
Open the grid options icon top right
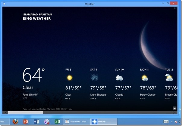(176, 8)
